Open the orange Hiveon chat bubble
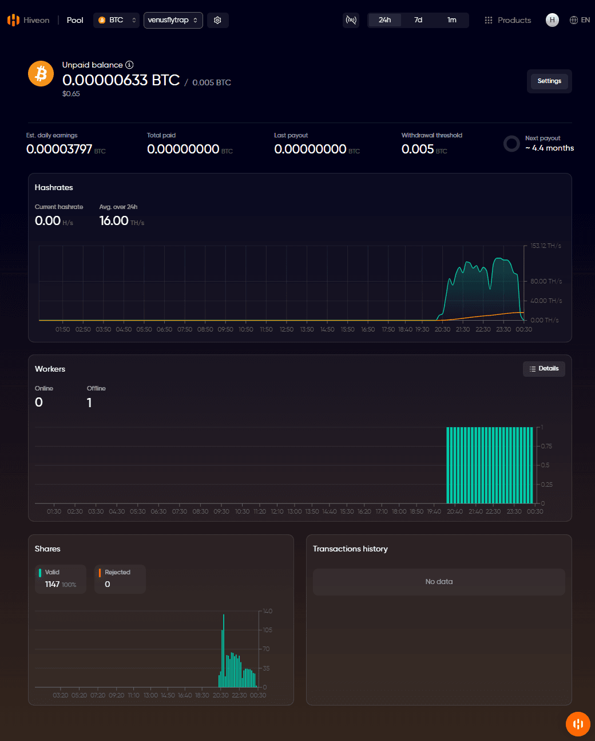 [x=578, y=724]
